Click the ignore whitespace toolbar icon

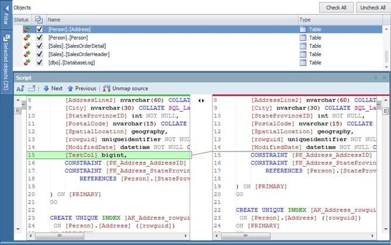click(32, 88)
